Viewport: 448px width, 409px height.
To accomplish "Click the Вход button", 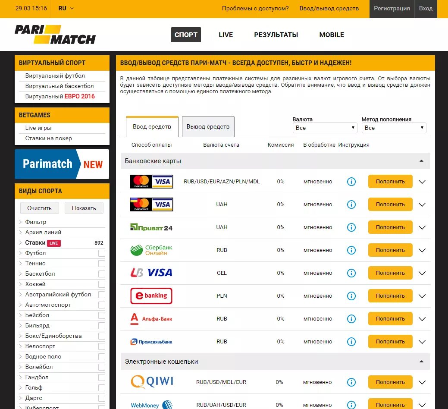I will tap(426, 9).
